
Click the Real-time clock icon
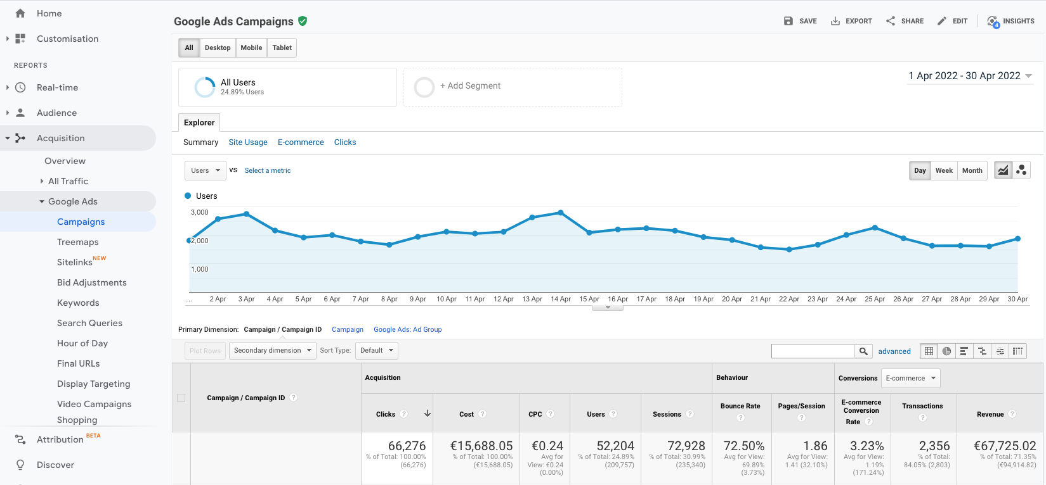(20, 87)
